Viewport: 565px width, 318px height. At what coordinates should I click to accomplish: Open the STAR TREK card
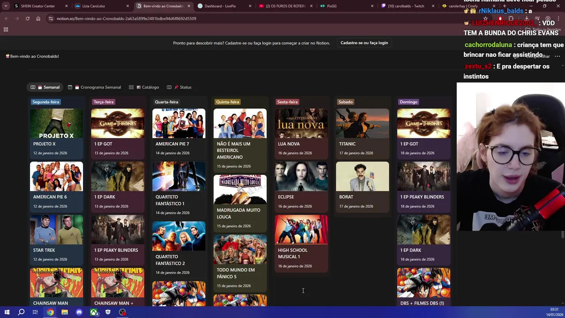[56, 240]
